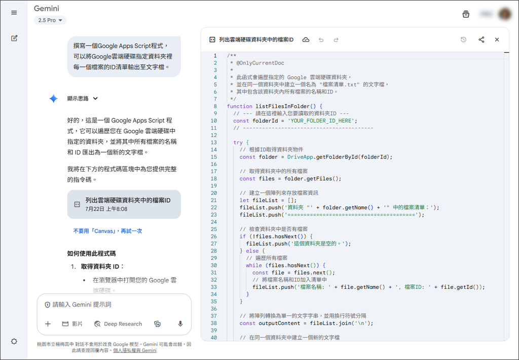
Task: Click line 26 if (!files.hasNext()) statement
Action: click(x=276, y=236)
